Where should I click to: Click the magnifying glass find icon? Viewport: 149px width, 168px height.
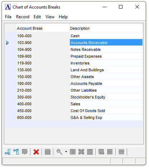pos(59,152)
